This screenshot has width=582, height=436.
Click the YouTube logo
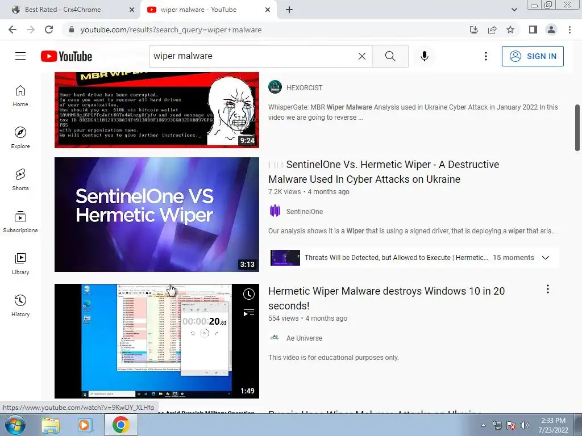pyautogui.click(x=66, y=56)
